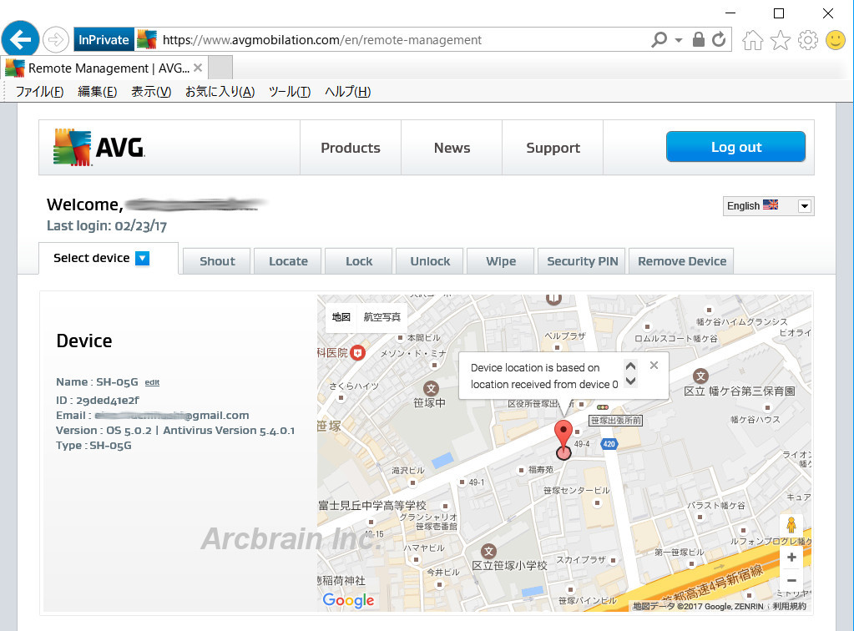This screenshot has height=631, width=854.
Task: Open the News navigation item
Action: [452, 148]
